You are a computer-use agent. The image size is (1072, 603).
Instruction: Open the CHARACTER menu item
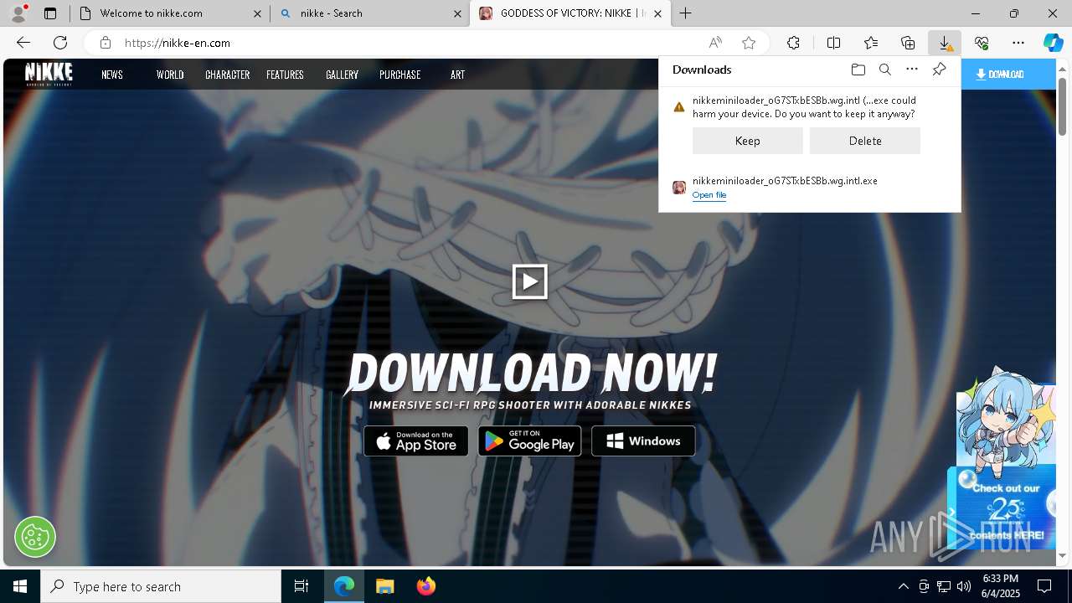point(228,75)
